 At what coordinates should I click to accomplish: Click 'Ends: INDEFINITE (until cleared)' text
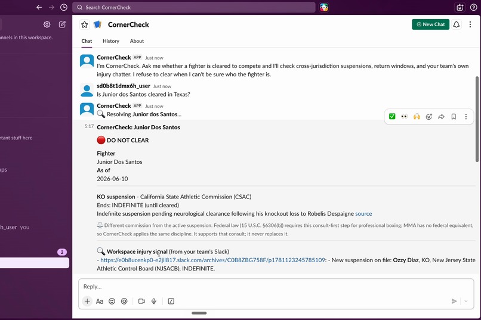(138, 205)
